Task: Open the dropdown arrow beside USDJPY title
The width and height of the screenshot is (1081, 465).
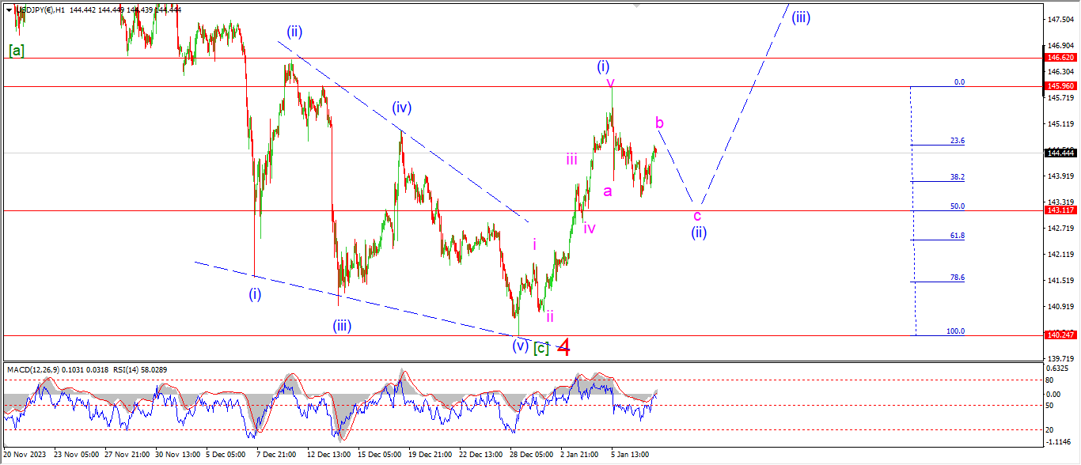Action: [9, 9]
